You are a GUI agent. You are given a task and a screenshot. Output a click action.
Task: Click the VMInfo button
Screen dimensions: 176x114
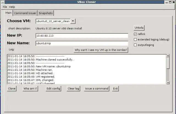coord(139,28)
